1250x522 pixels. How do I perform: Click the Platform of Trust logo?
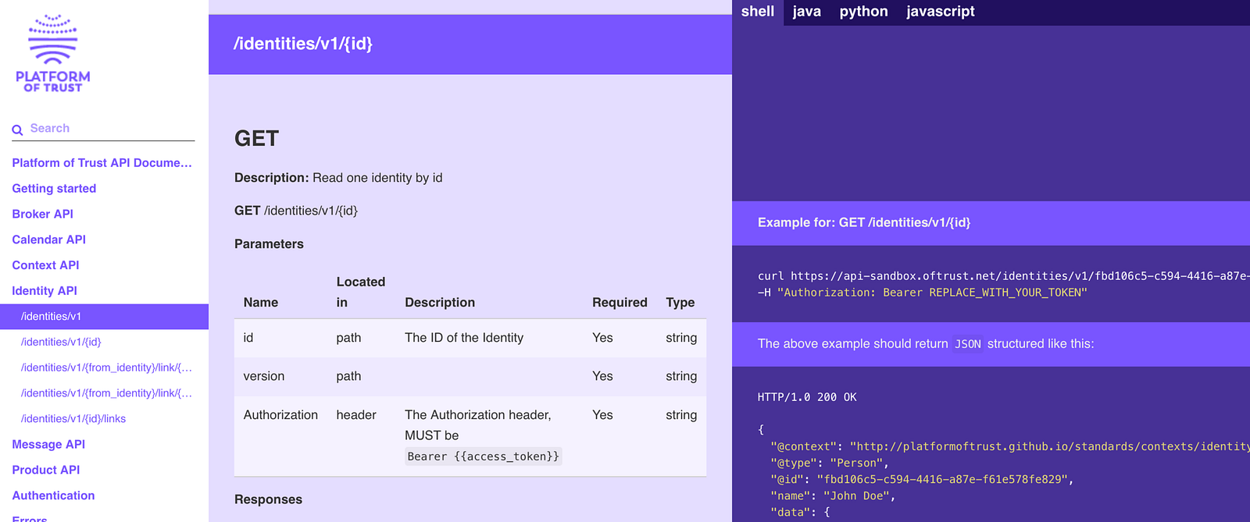(53, 54)
